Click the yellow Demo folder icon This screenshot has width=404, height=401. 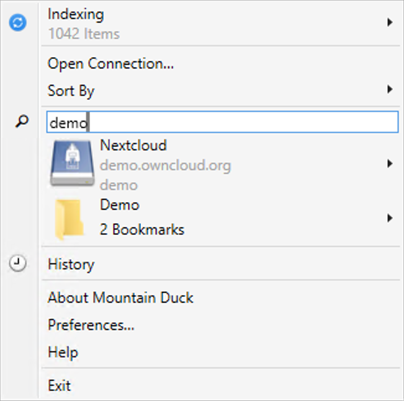69,219
